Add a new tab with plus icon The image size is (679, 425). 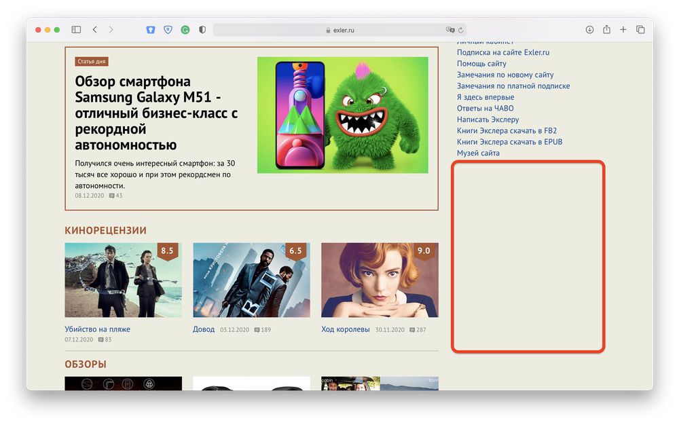click(x=623, y=29)
